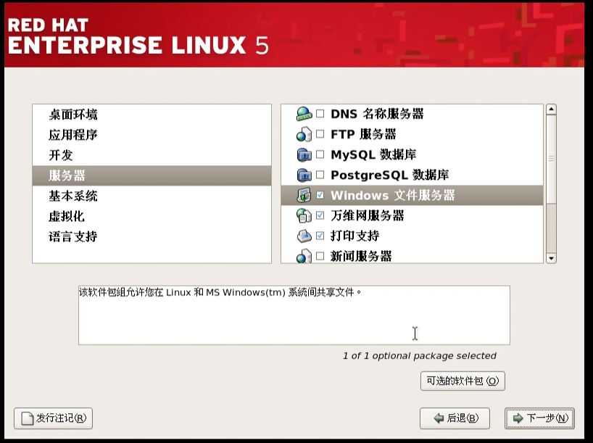The width and height of the screenshot is (593, 443).
Task: Select the MySQL 数据库 row label
Action: 373,154
